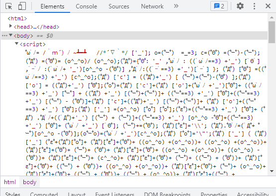Screen dimensions: 276x196
Task: Select the <html> node
Action: coord(17,18)
